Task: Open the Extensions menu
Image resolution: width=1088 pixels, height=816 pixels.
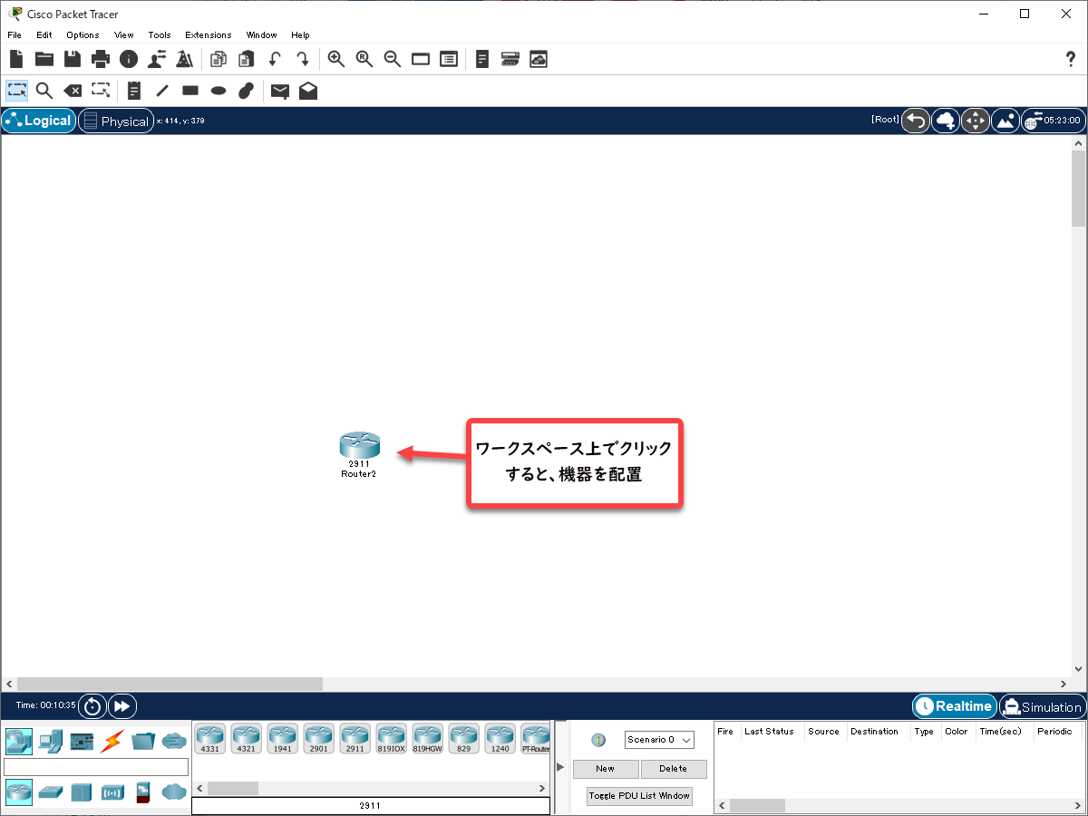Action: [x=208, y=35]
